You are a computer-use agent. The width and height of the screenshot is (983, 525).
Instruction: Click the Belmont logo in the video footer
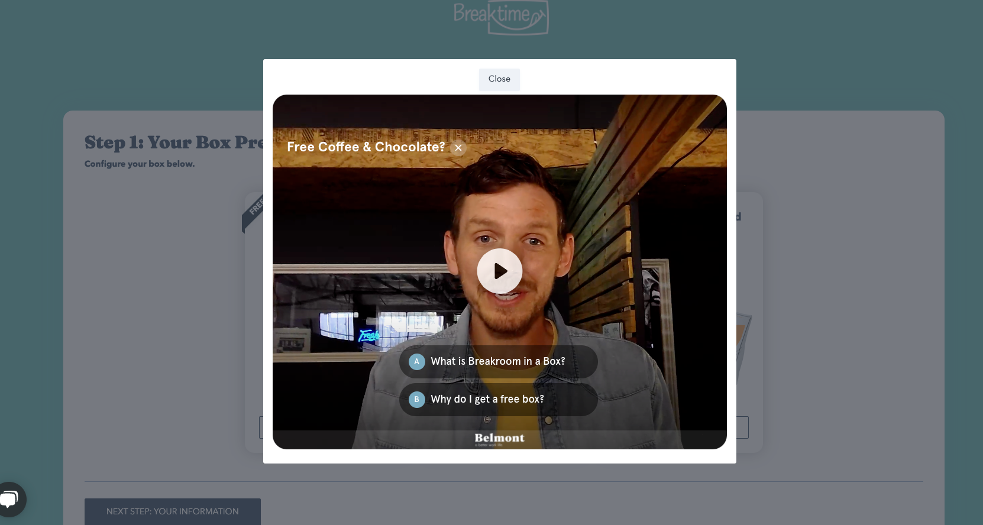(x=499, y=439)
